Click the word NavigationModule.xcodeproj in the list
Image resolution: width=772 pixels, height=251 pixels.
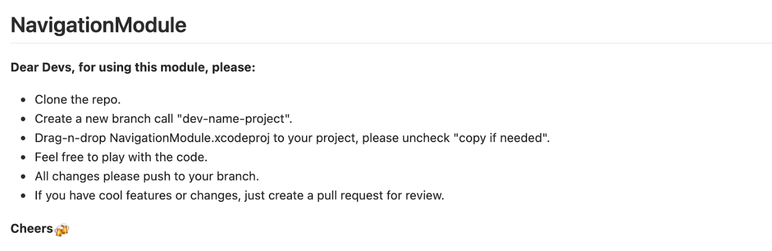pos(189,138)
